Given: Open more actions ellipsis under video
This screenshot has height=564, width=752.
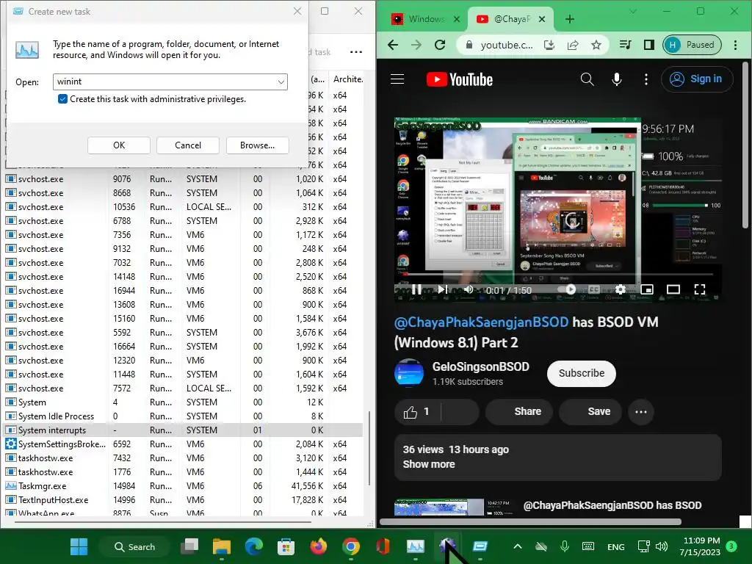Looking at the screenshot, I should click(x=640, y=411).
